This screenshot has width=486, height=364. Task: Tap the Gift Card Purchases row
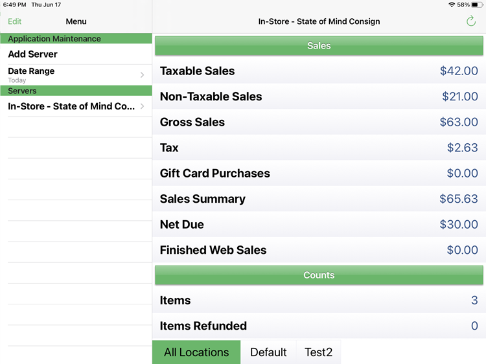pos(319,173)
